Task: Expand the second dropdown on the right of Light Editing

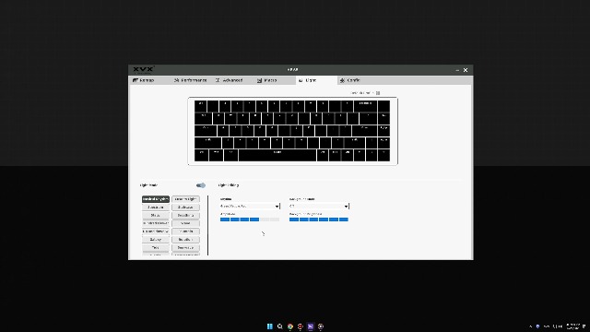Action: [319, 207]
